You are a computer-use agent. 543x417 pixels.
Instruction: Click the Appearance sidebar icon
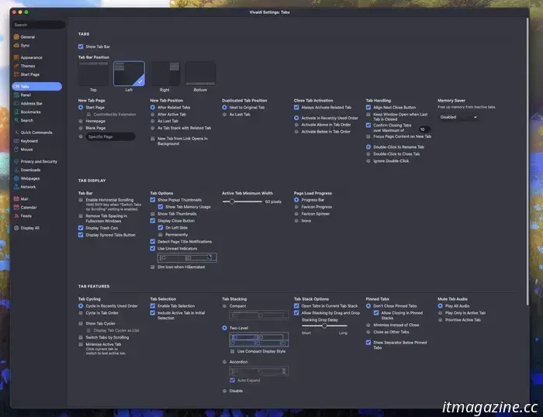point(16,57)
